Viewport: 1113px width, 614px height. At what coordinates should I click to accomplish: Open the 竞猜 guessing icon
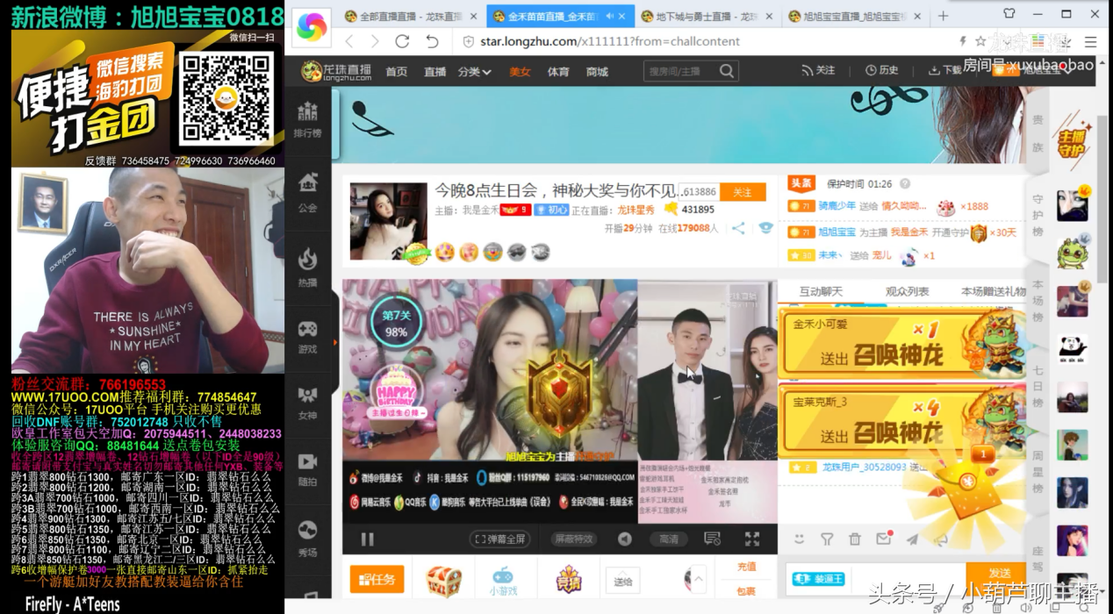pos(569,581)
